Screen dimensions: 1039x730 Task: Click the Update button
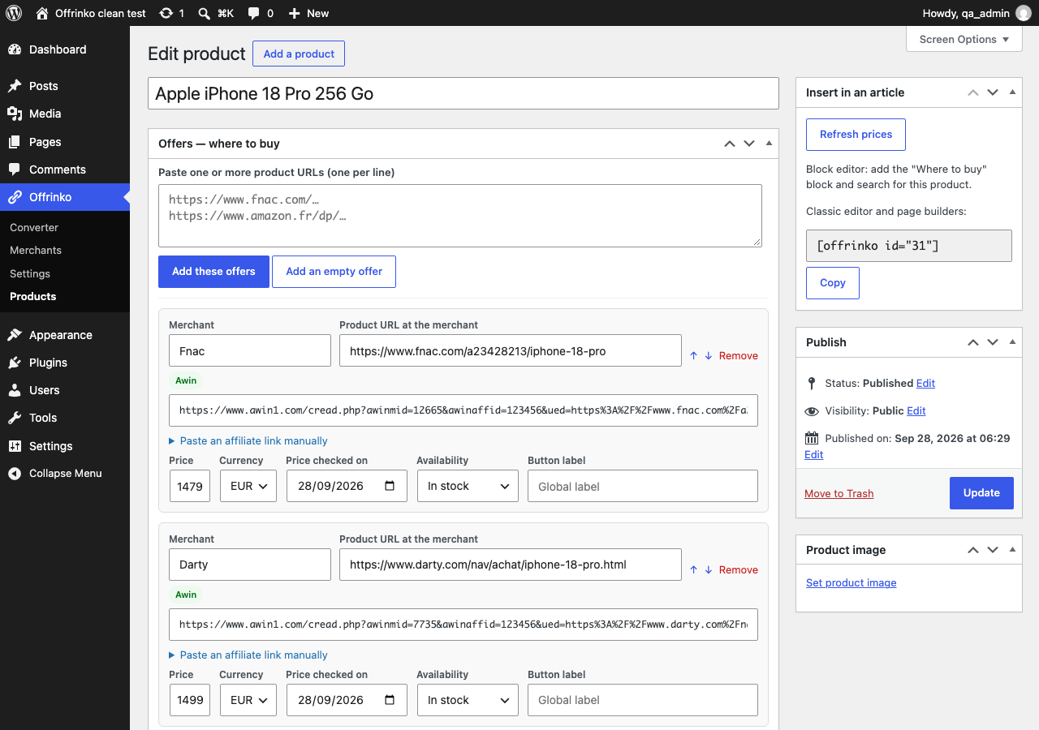click(x=981, y=492)
